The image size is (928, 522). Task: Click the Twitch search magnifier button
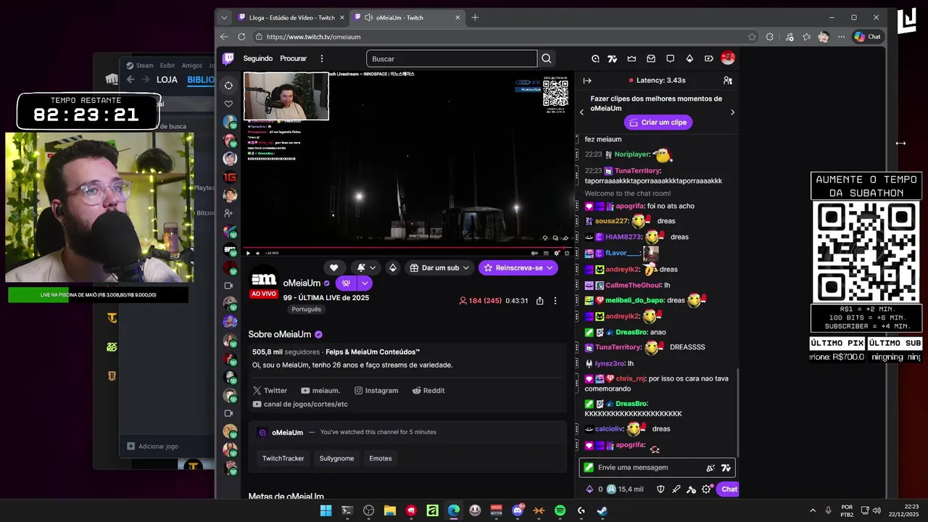pos(547,59)
